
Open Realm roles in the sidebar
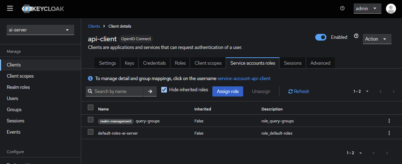tap(41, 87)
